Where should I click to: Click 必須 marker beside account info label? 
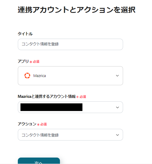[x=83, y=97]
